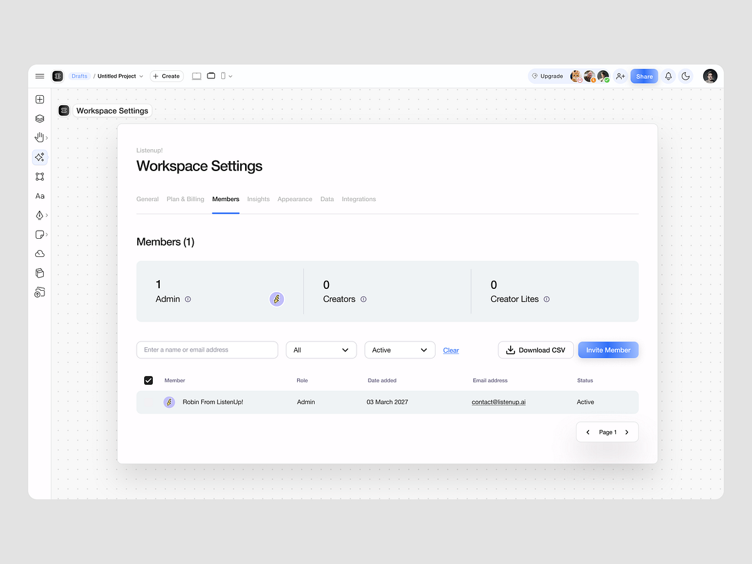The width and height of the screenshot is (752, 564).
Task: Click Download CSV button
Action: coord(536,350)
